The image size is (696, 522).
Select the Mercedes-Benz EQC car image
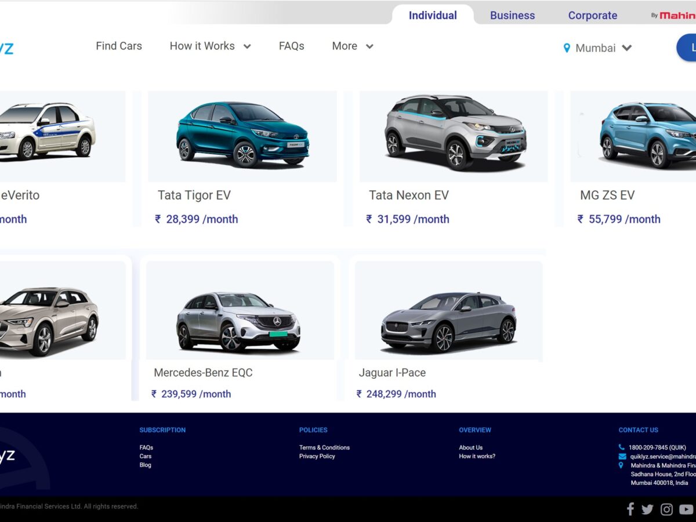(x=240, y=310)
